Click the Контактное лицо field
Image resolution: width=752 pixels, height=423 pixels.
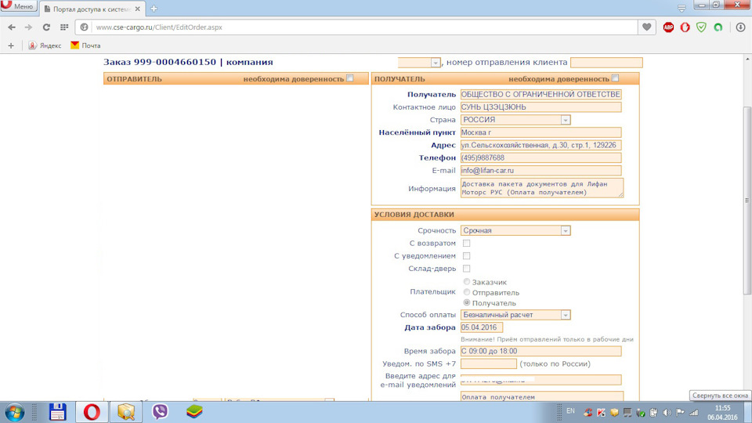[541, 107]
